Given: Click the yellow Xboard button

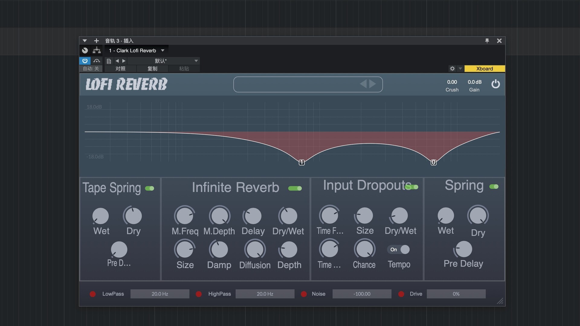Looking at the screenshot, I should pos(485,69).
